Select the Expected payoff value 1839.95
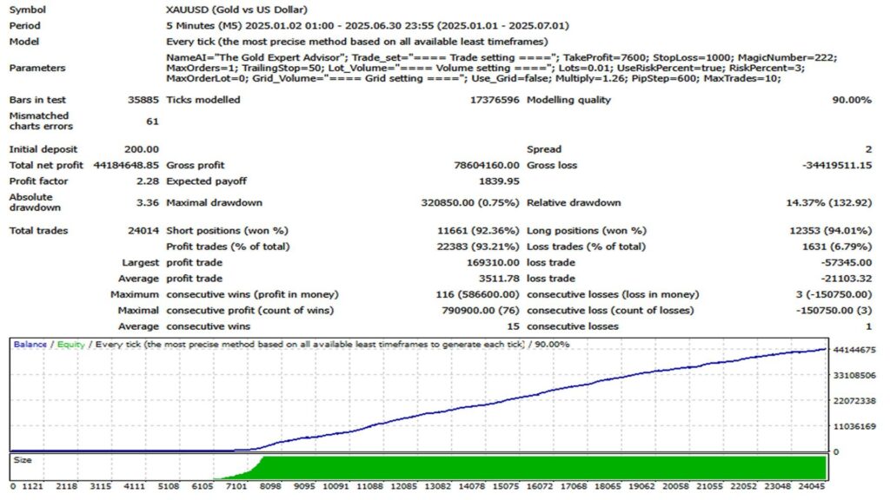Screen dimensions: 890x500 (499, 181)
